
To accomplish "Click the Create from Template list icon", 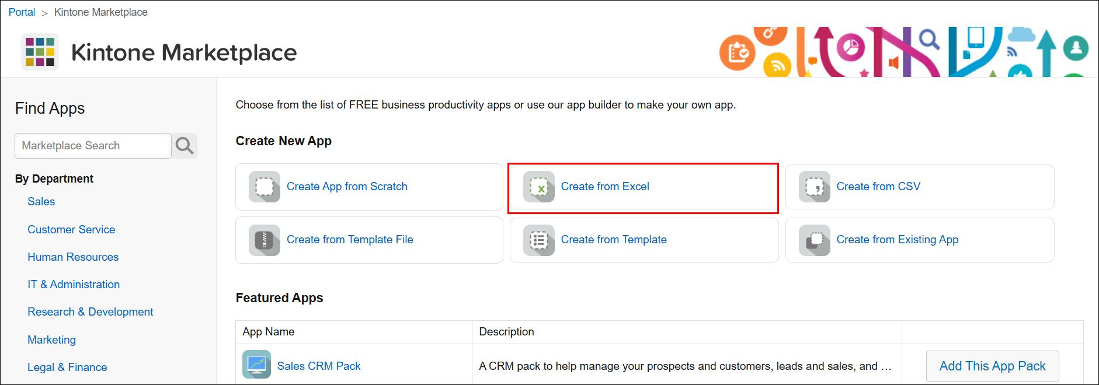I will click(538, 240).
